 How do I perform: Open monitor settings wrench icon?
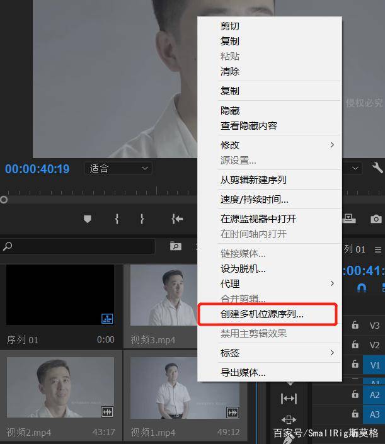377,168
